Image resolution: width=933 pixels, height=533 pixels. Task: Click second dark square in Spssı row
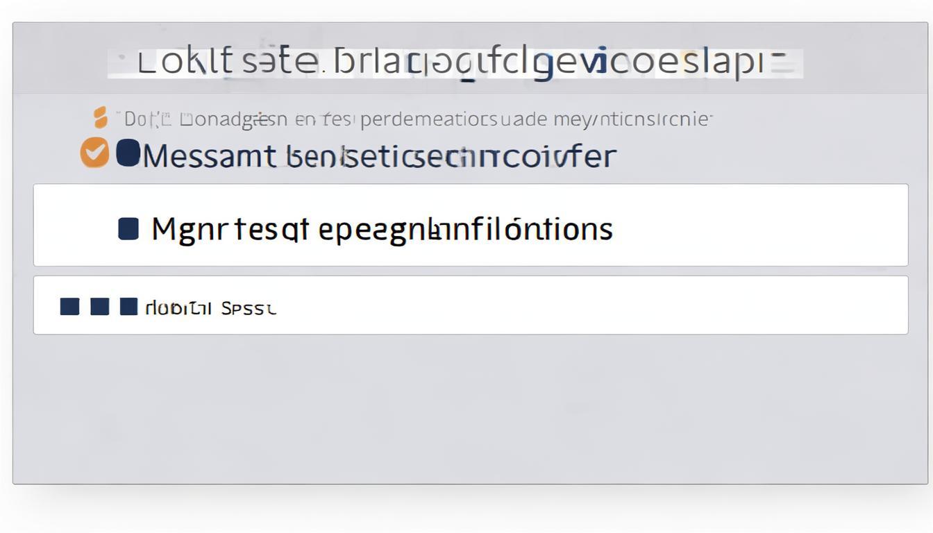click(x=100, y=306)
